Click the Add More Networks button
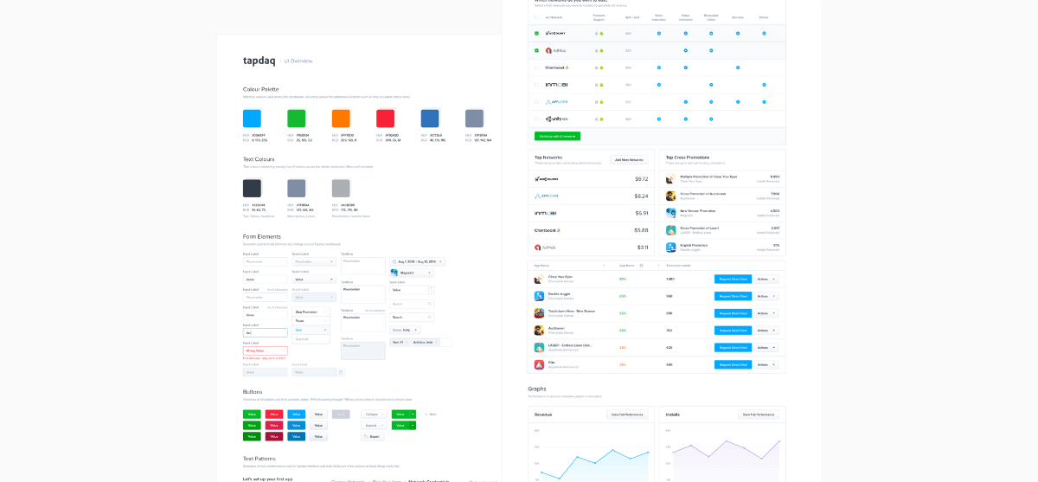Screen dimensions: 1038x482 pos(629,159)
